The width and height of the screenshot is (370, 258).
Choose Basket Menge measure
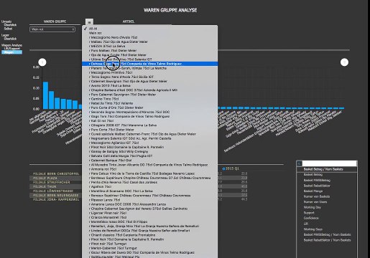313,191
